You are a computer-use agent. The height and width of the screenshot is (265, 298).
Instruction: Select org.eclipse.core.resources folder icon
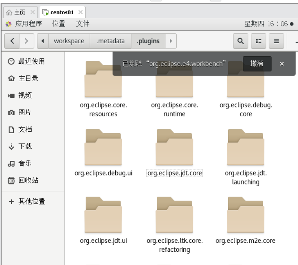point(103,79)
